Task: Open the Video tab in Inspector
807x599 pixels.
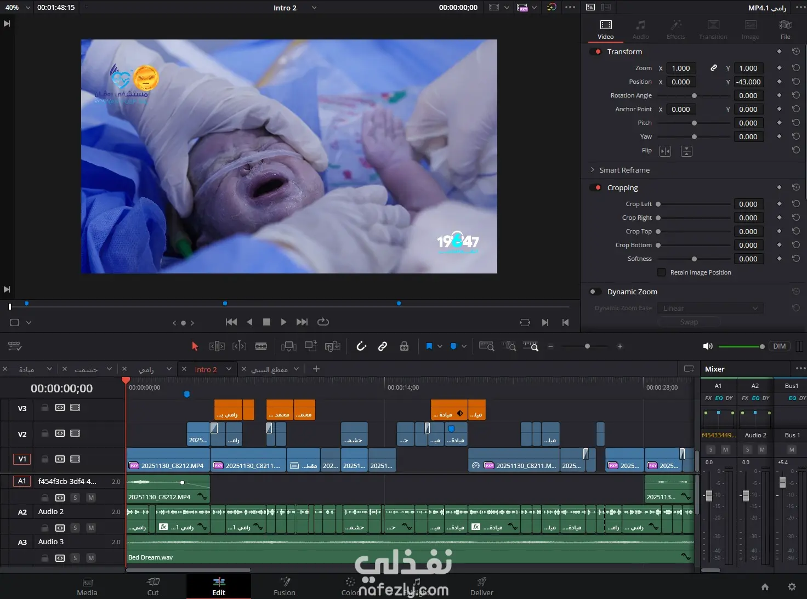Action: (x=606, y=30)
